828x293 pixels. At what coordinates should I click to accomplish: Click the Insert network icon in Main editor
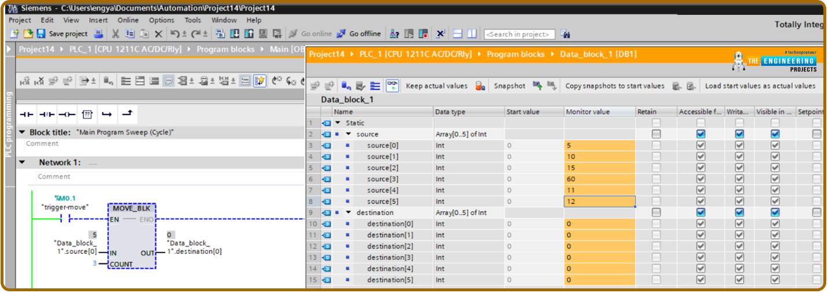click(26, 81)
